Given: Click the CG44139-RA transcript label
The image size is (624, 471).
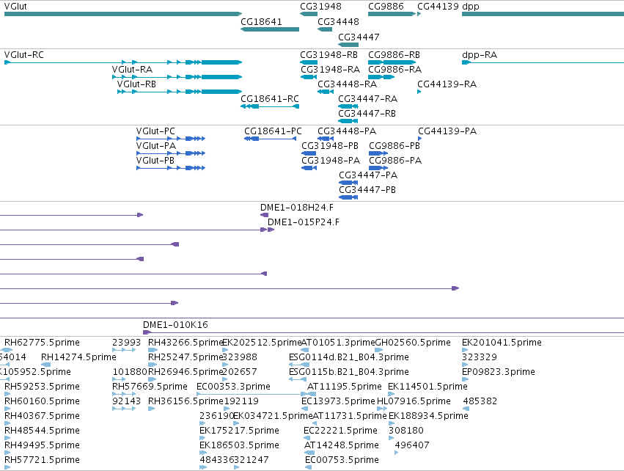Looking at the screenshot, I should [x=447, y=84].
